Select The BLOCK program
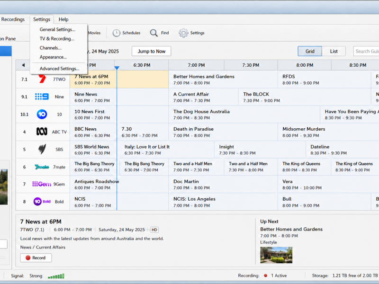 click(x=305, y=97)
